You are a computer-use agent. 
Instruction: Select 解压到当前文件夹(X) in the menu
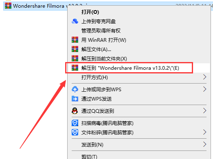click(104, 59)
